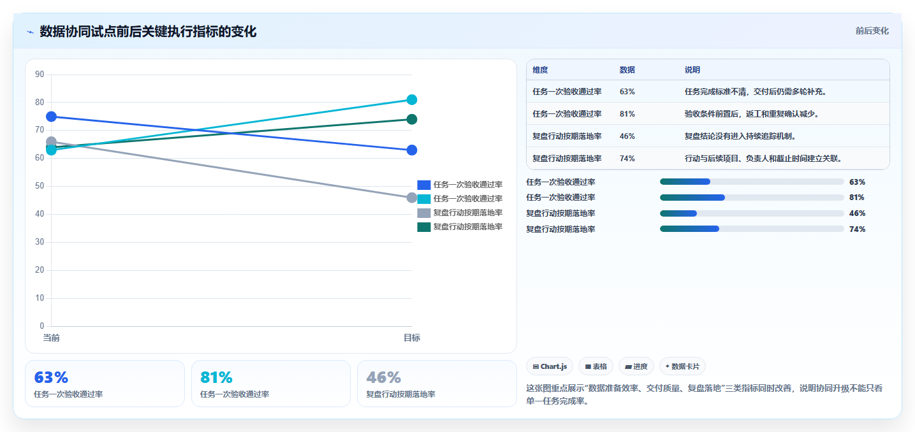915x432 pixels.
Task: Click the 63% data card below the chart
Action: [105, 384]
